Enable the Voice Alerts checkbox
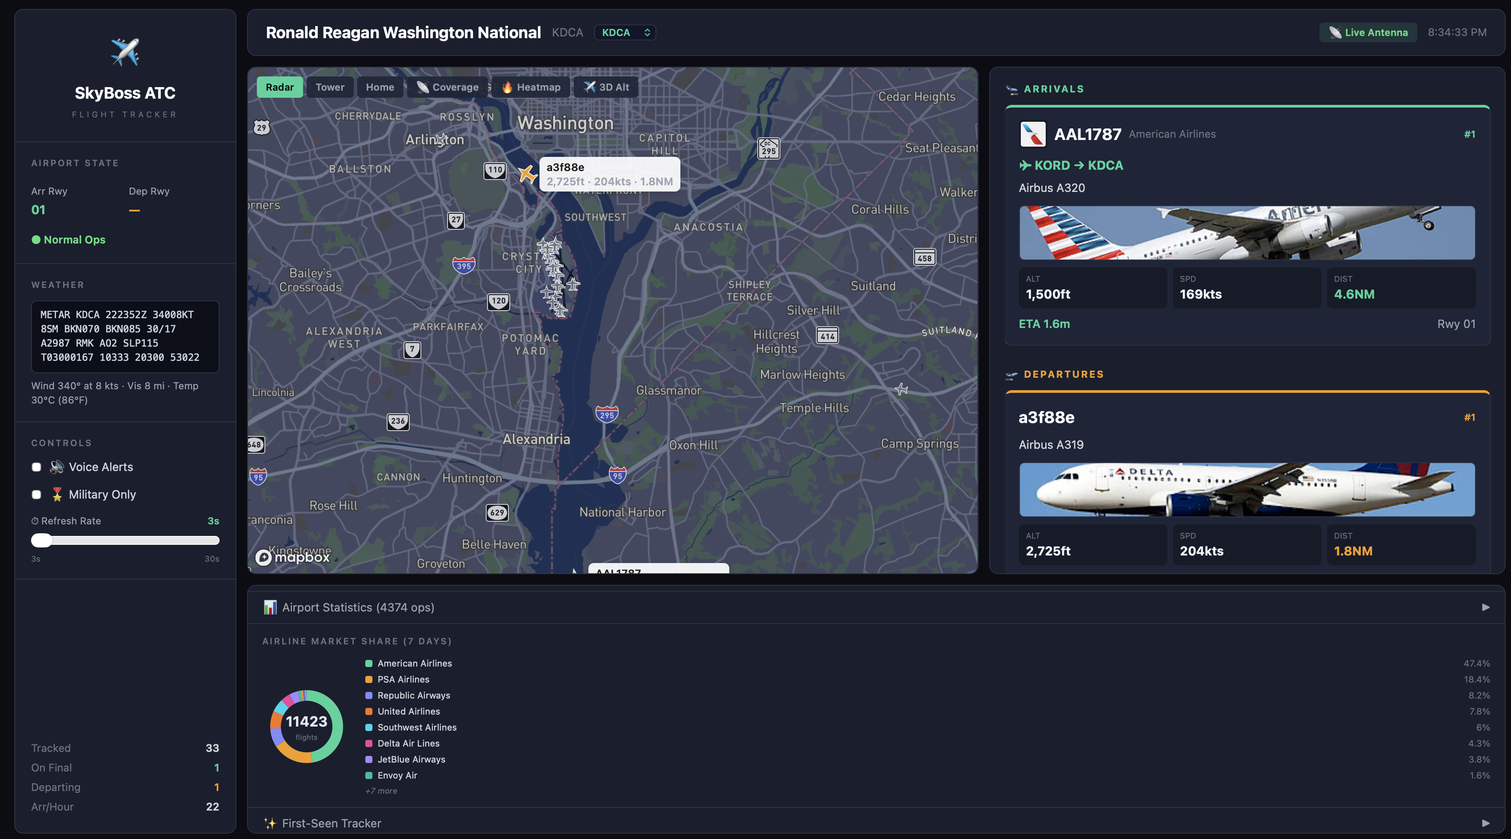The image size is (1511, 839). 36,467
